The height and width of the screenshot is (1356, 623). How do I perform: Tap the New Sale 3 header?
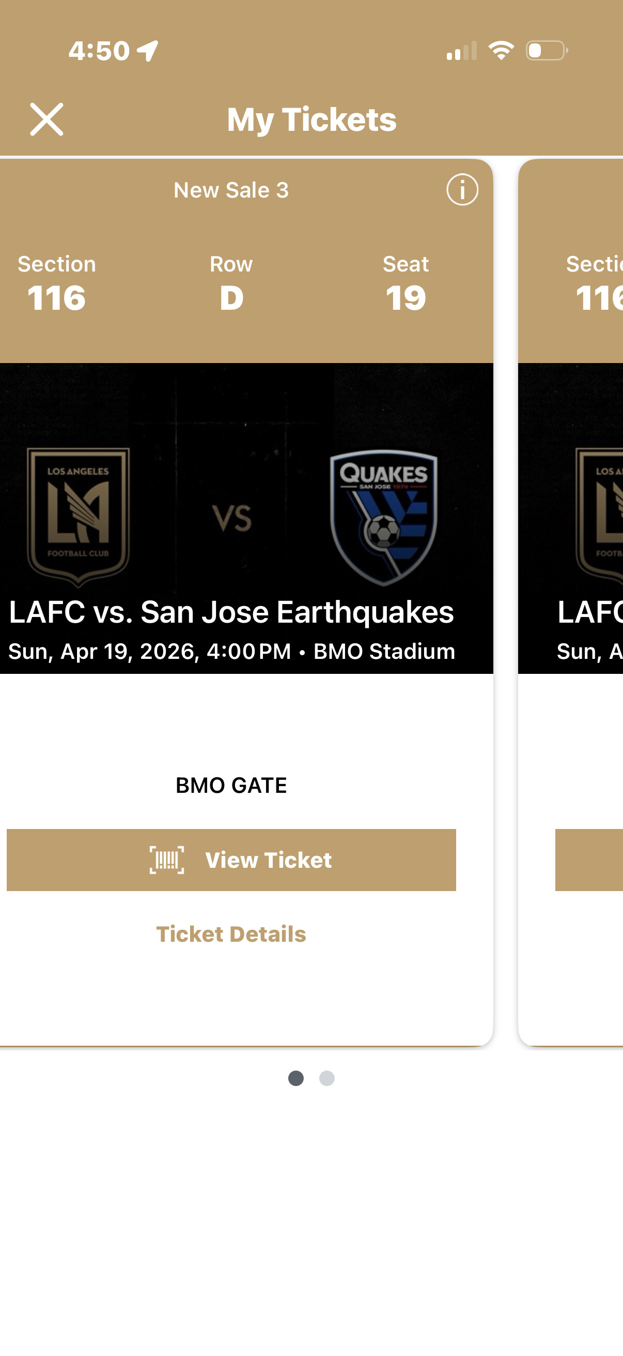click(231, 190)
